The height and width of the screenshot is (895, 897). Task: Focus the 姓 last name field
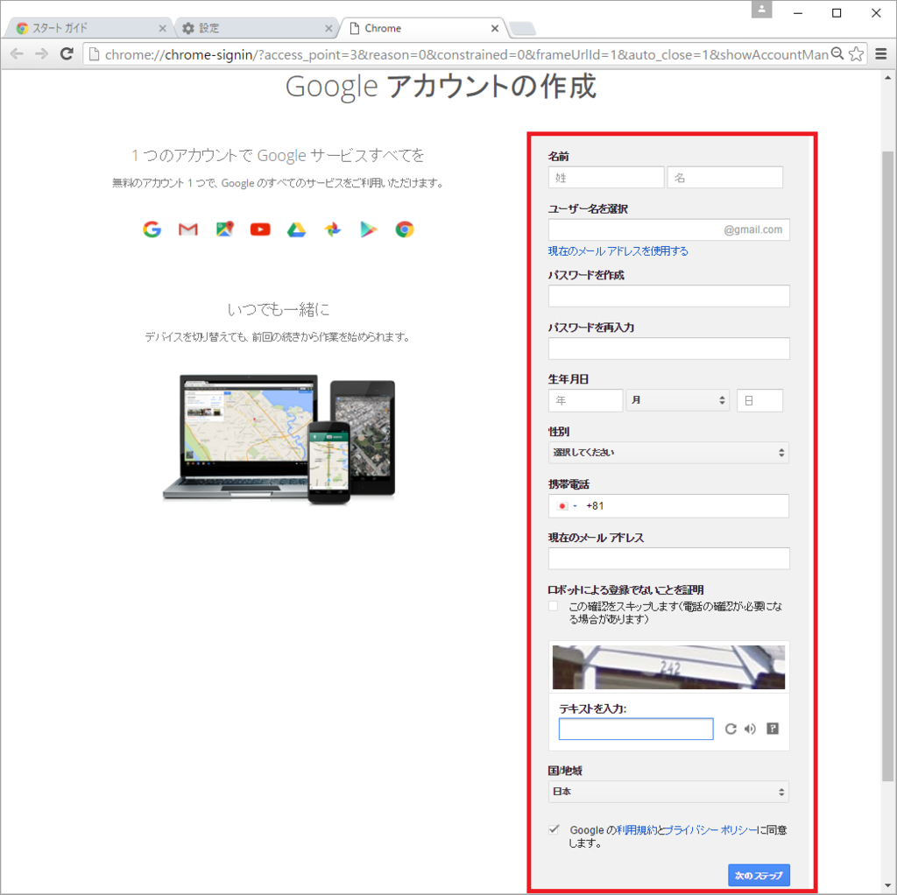point(606,177)
